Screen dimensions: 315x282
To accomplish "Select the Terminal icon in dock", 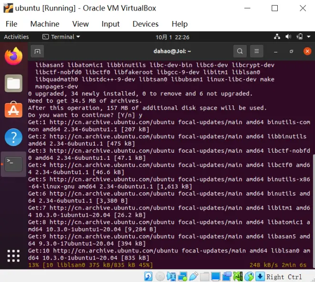I will tap(13, 164).
